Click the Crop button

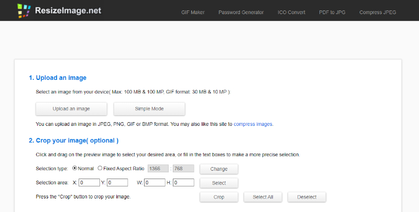pos(219,197)
